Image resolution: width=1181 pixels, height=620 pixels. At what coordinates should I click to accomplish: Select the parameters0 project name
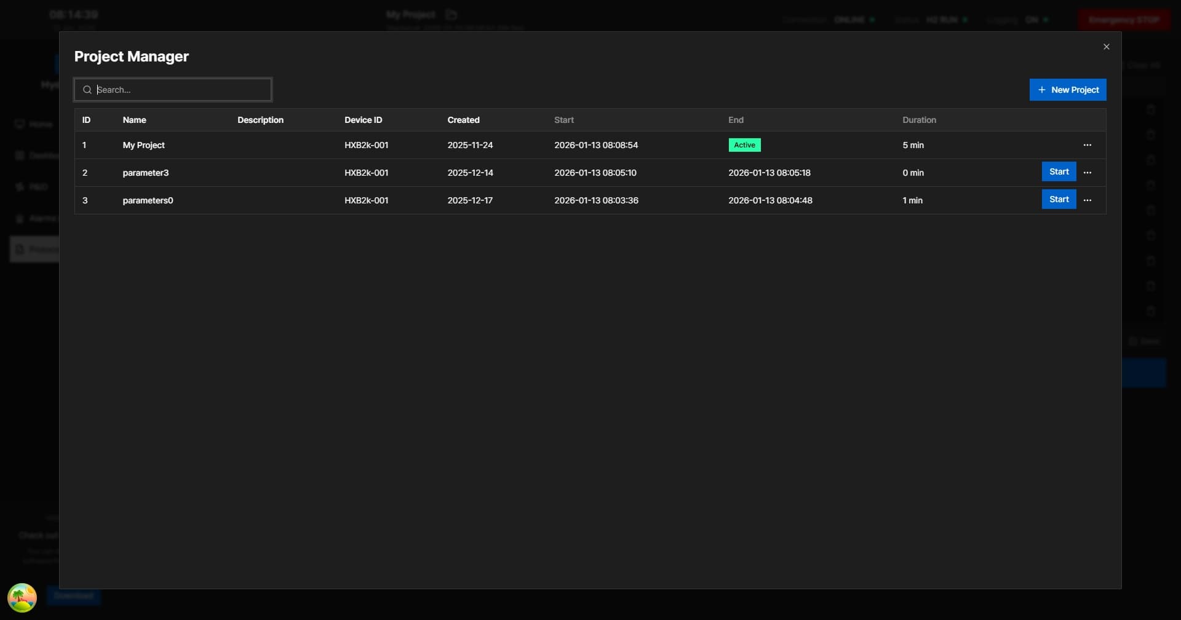click(x=148, y=200)
